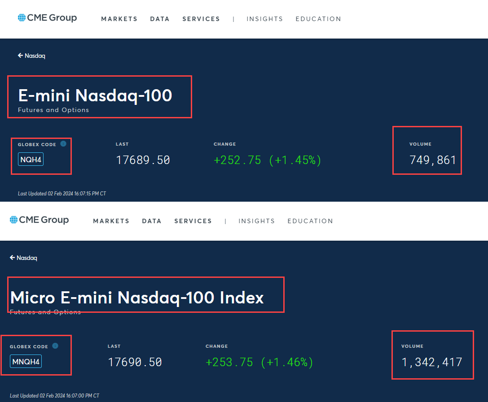This screenshot has height=402, width=488.
Task: Click Futures and Options subtitle under E-mini Nasdaq-100
Action: 53,110
